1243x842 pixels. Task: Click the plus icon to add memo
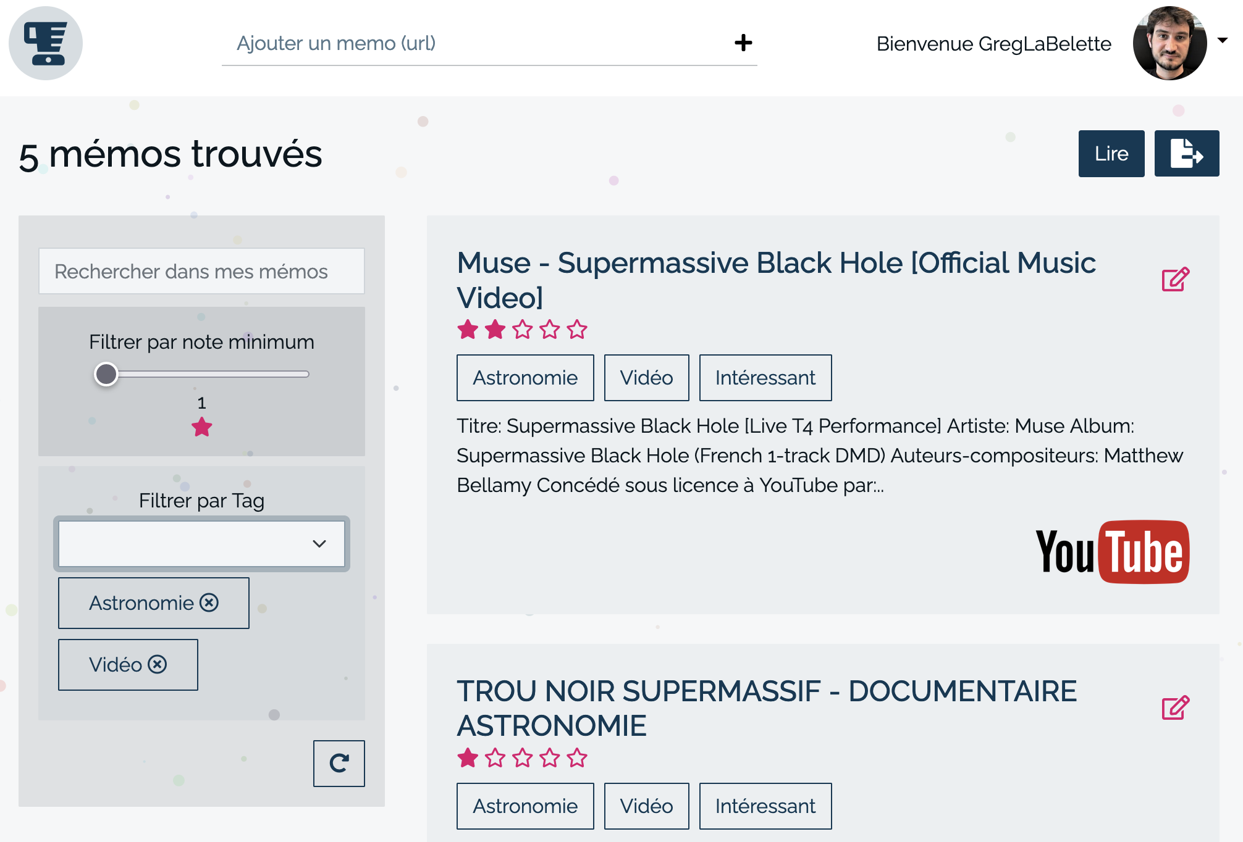[x=743, y=43]
